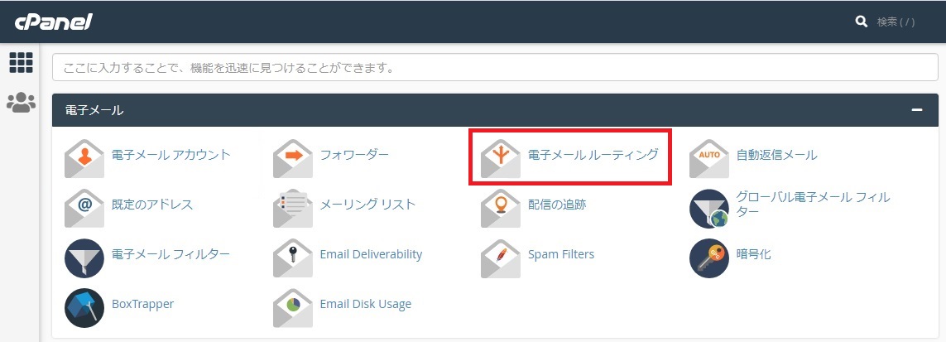
Task: Open the 自動返信メール link
Action: click(777, 154)
